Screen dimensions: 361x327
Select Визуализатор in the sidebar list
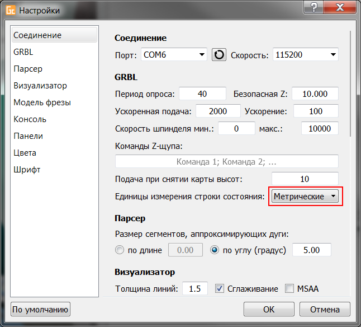55,86
